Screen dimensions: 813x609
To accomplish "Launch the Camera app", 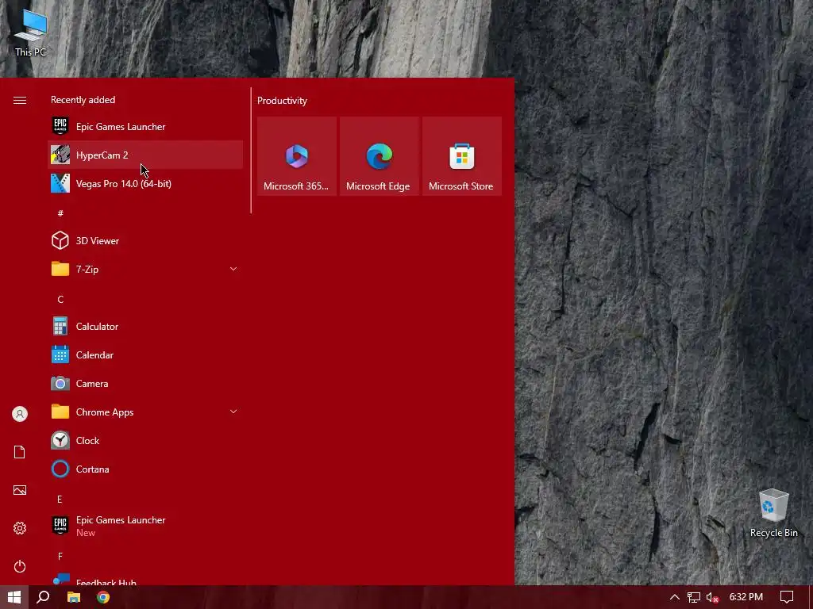I will click(145, 383).
